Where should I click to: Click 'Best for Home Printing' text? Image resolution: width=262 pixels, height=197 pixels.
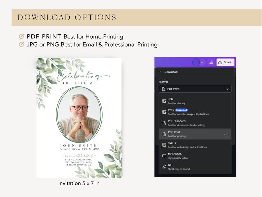click(x=93, y=36)
